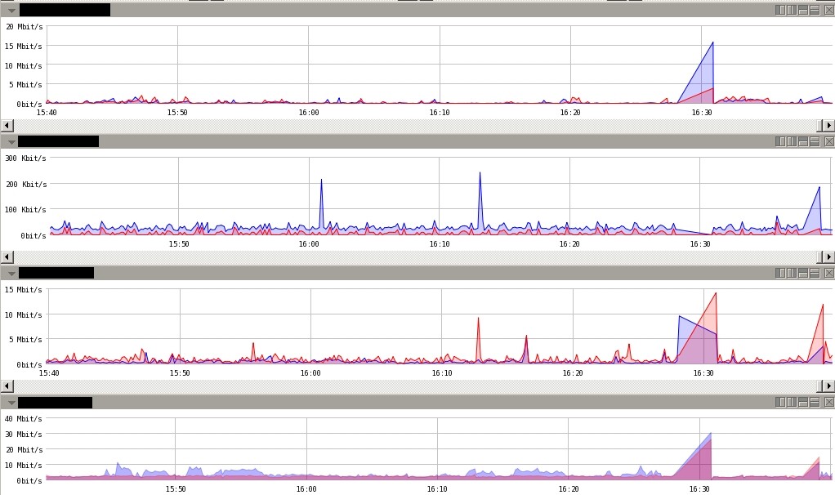Dock left icon on the 20 Mbit/s graph panel
The width and height of the screenshot is (835, 495).
tap(780, 10)
